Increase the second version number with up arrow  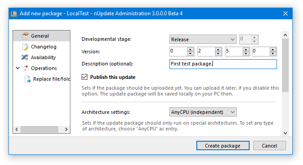point(218,50)
